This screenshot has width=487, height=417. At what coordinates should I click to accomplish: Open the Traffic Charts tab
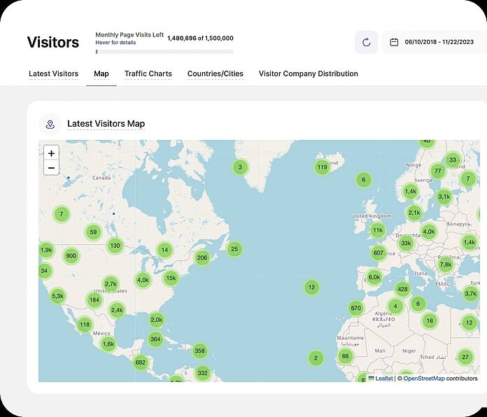[x=148, y=73]
